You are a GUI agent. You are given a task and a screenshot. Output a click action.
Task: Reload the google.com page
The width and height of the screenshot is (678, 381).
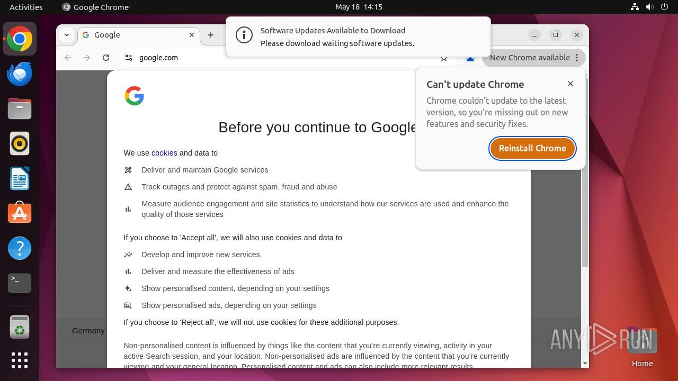[x=106, y=58]
